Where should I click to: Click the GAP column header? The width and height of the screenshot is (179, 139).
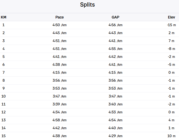pyautogui.click(x=115, y=17)
